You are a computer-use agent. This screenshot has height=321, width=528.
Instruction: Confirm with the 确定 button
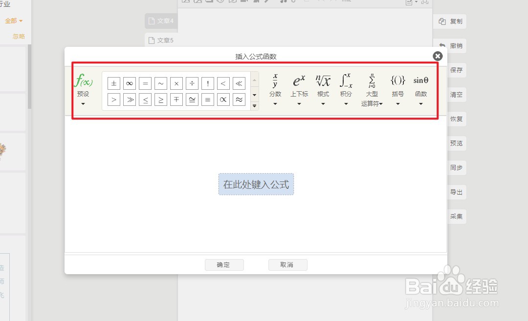[224, 264]
